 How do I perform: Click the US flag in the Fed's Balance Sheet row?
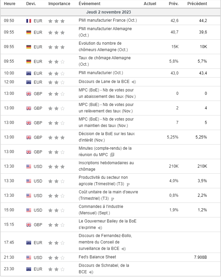click(x=29, y=257)
